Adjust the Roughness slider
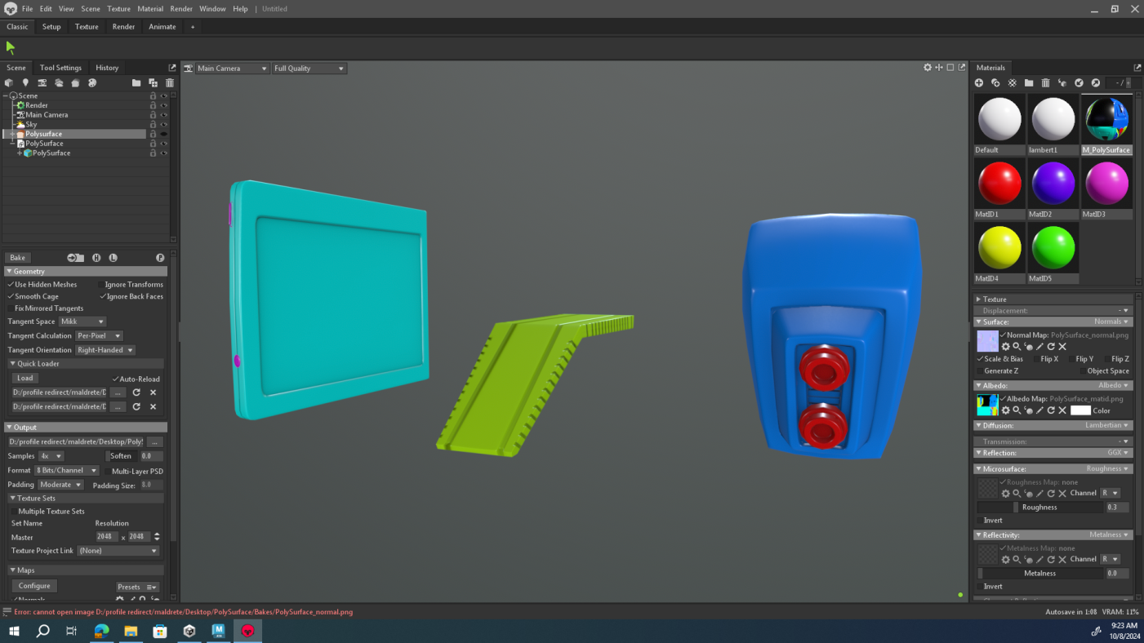 click(1039, 508)
